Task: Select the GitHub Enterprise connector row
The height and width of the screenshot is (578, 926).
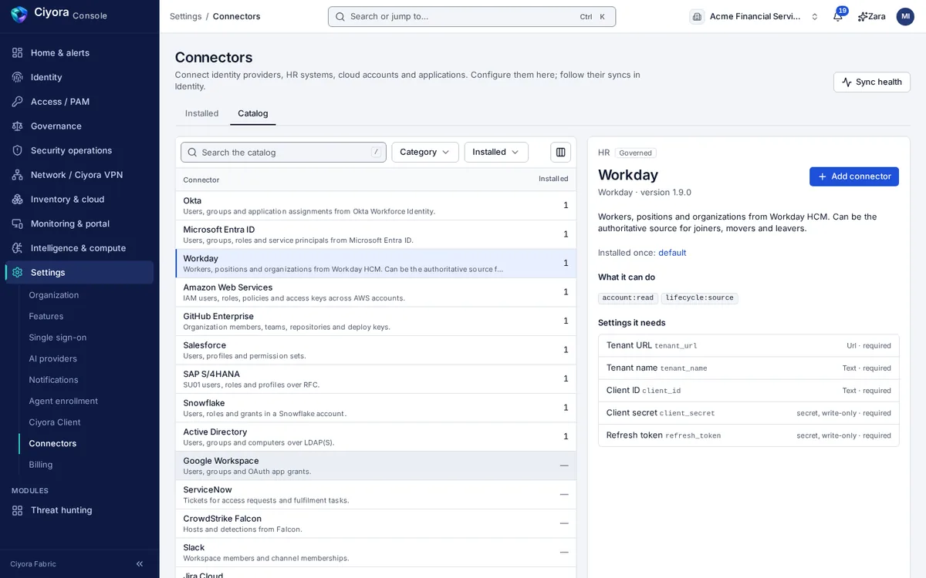Action: point(376,321)
